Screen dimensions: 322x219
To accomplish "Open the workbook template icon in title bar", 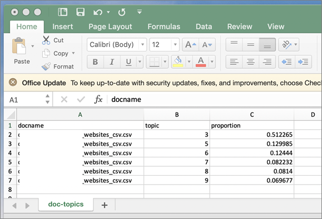I will click(x=62, y=12).
